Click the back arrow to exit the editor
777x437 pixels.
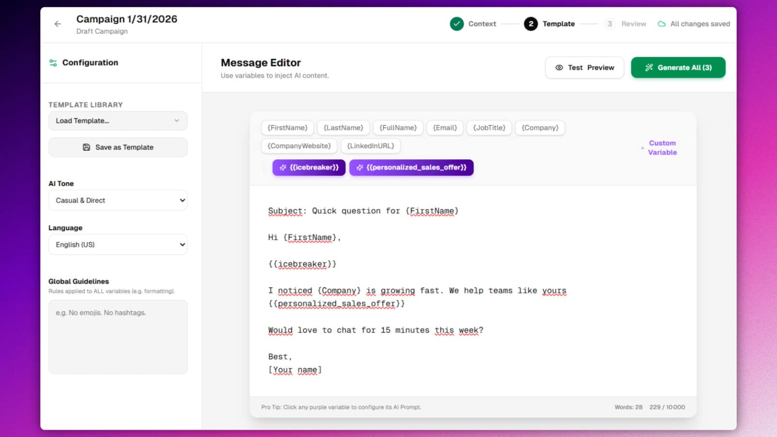pos(58,23)
